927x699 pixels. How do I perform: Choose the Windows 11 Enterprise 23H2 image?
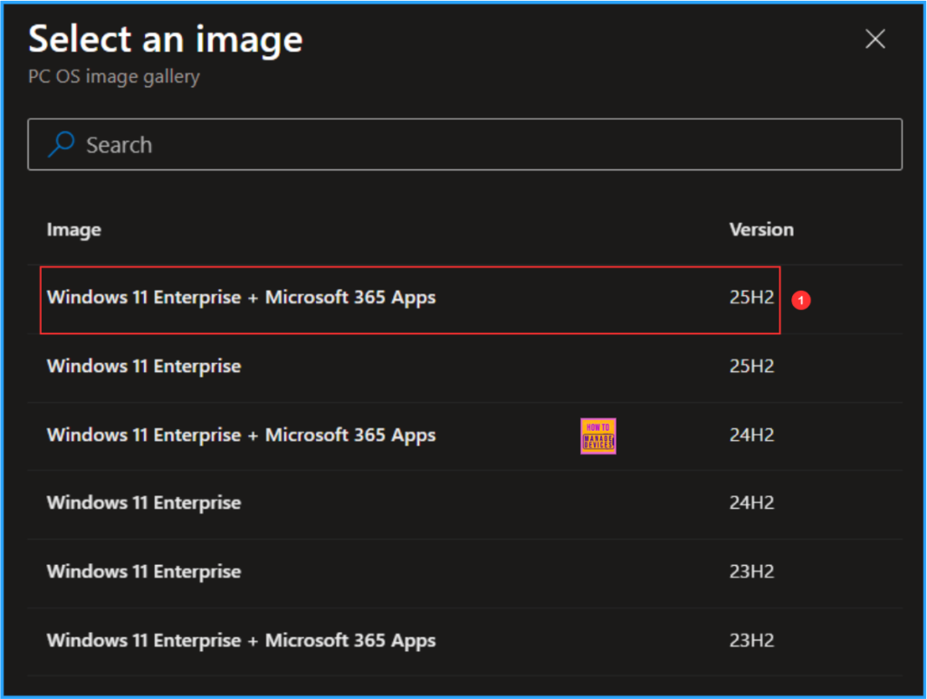pyautogui.click(x=144, y=572)
